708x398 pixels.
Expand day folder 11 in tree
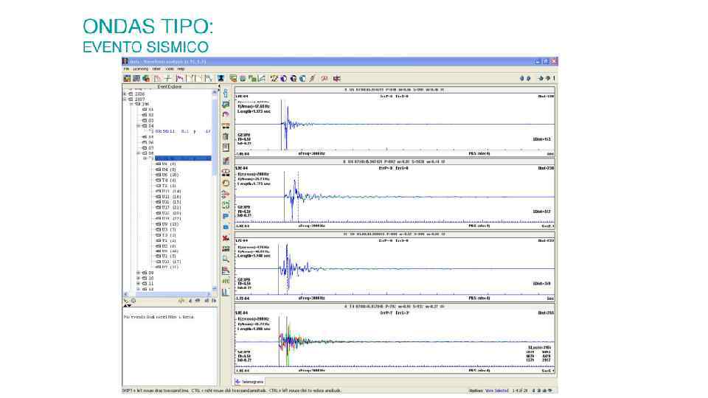pos(139,283)
